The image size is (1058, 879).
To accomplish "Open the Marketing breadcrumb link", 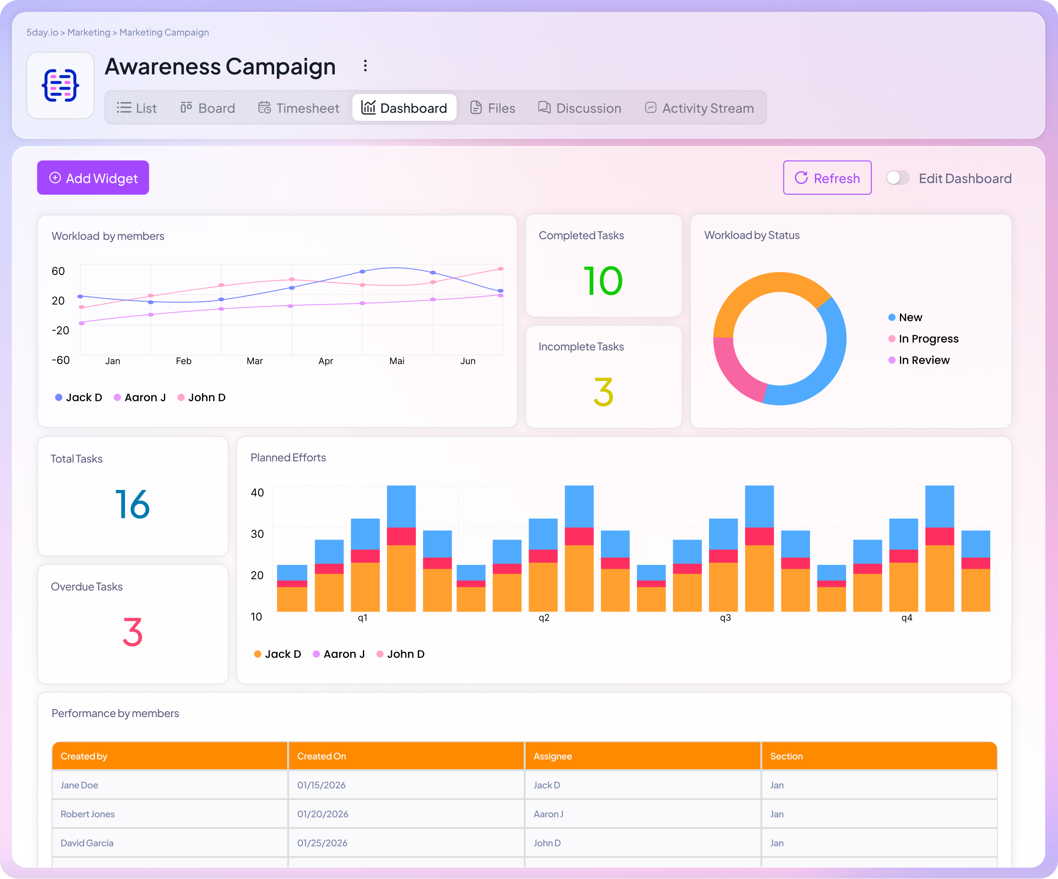I will click(x=89, y=32).
